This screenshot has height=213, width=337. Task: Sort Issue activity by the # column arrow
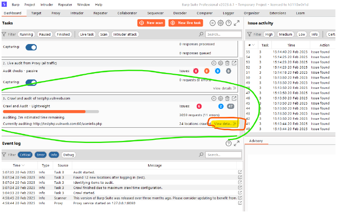(x=253, y=45)
